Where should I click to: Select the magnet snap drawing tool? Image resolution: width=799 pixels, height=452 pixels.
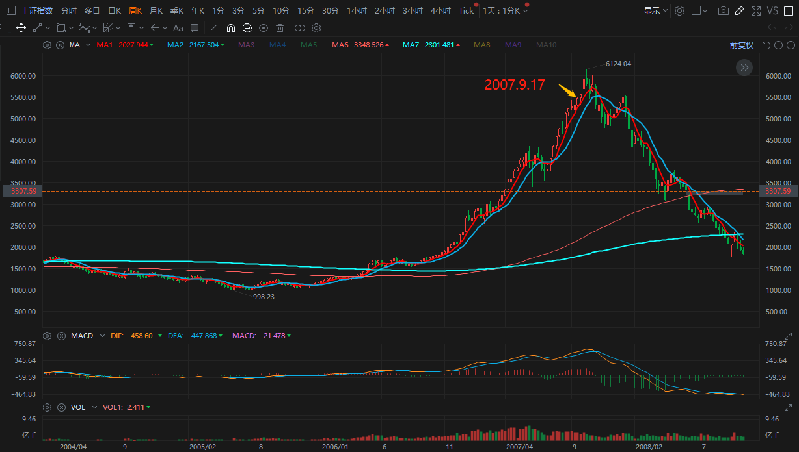[x=231, y=28]
